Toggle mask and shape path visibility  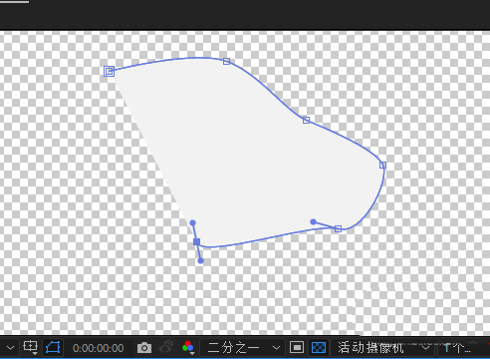tap(53, 348)
